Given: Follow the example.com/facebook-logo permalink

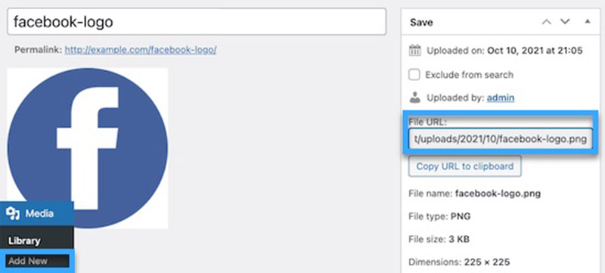Looking at the screenshot, I should pos(141,50).
